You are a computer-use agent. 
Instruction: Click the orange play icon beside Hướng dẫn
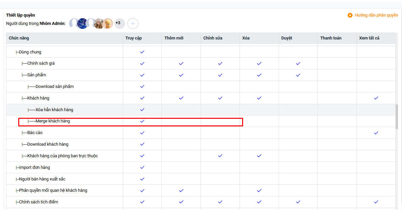point(350,15)
